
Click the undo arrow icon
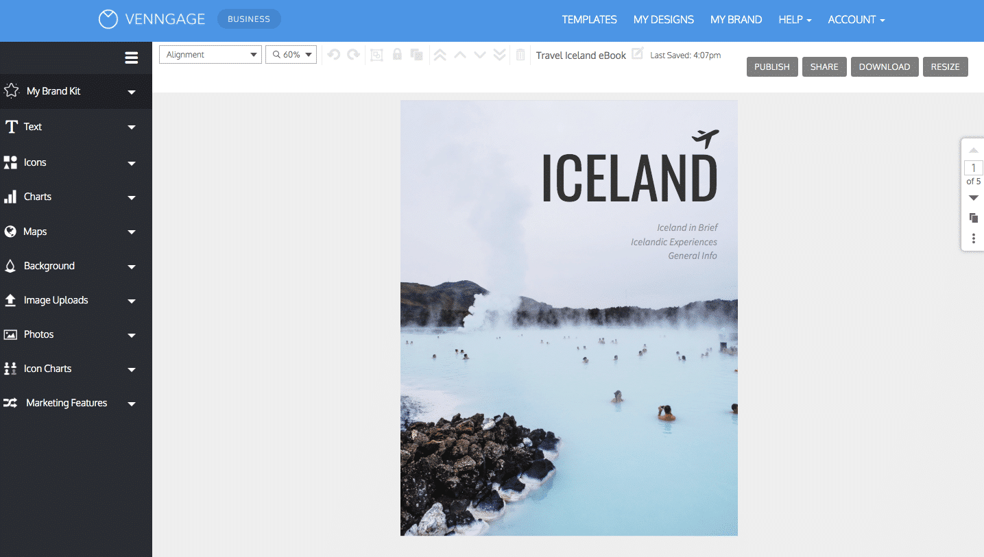(334, 55)
